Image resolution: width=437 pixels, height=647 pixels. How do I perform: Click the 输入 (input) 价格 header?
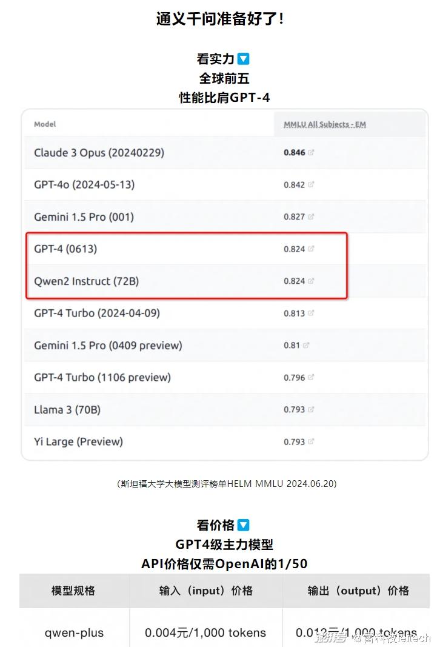pos(205,591)
